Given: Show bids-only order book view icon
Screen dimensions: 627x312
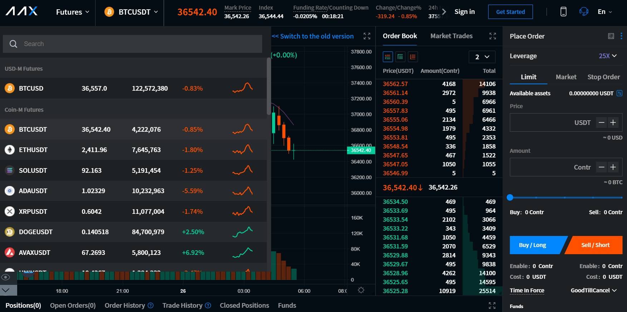Looking at the screenshot, I should [400, 57].
